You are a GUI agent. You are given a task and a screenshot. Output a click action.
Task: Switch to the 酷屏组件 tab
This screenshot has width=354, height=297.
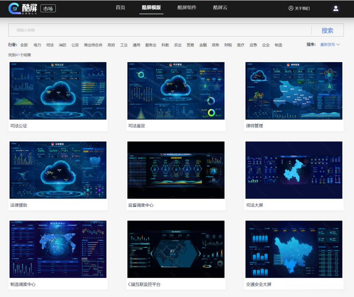tap(187, 8)
